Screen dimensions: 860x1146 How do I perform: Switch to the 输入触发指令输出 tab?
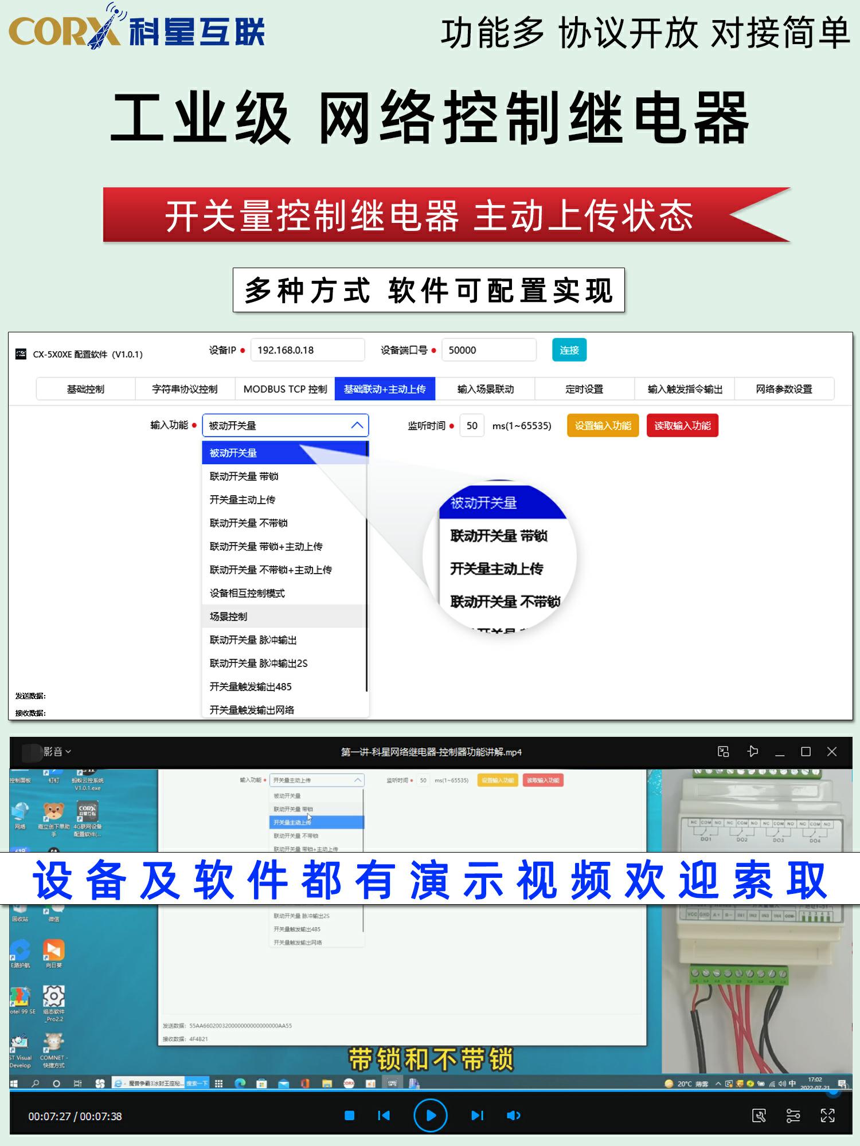(x=685, y=389)
